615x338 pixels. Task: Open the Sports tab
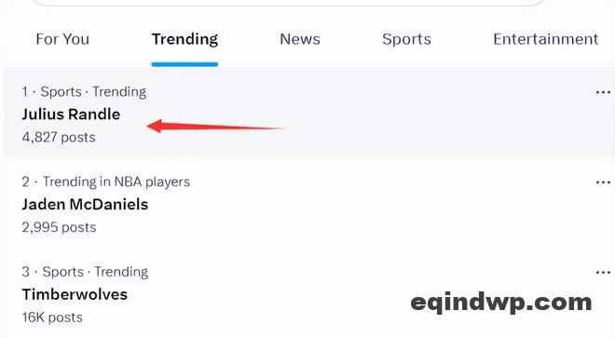coord(406,39)
